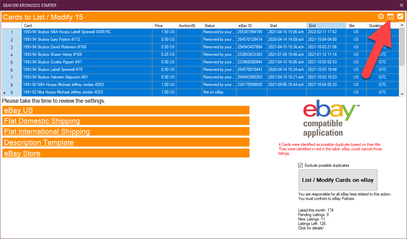407x239 pixels.
Task: Click start date 2021-01-09 19:46 sch
Action: coord(287,54)
